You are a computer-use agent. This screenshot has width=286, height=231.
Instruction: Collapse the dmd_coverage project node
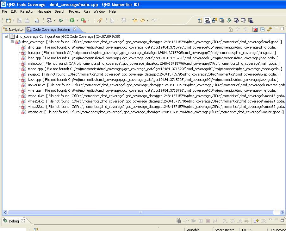tap(12, 42)
